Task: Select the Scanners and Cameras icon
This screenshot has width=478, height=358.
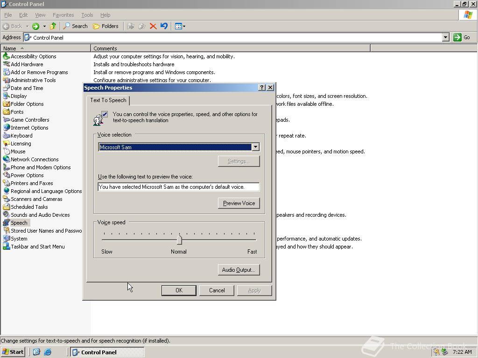Action: (x=7, y=199)
